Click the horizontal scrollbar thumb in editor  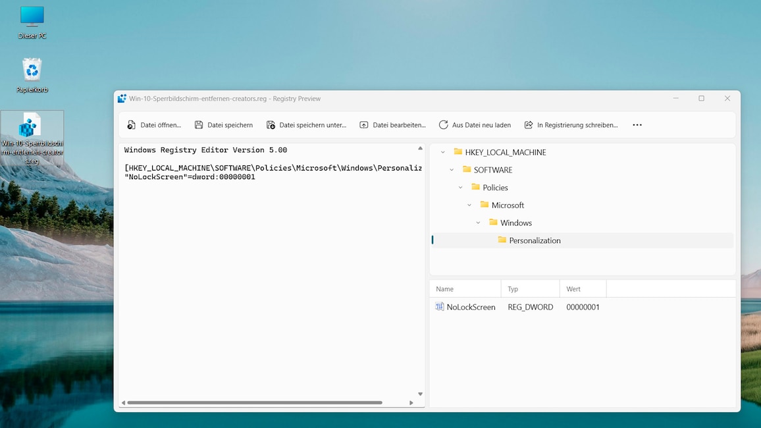(255, 403)
